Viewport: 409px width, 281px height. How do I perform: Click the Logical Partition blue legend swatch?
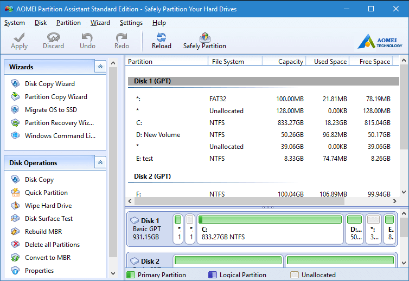212,275
